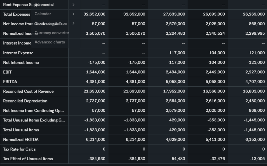
Task: Expand the Statements submenu chevron
Action: 73,5
